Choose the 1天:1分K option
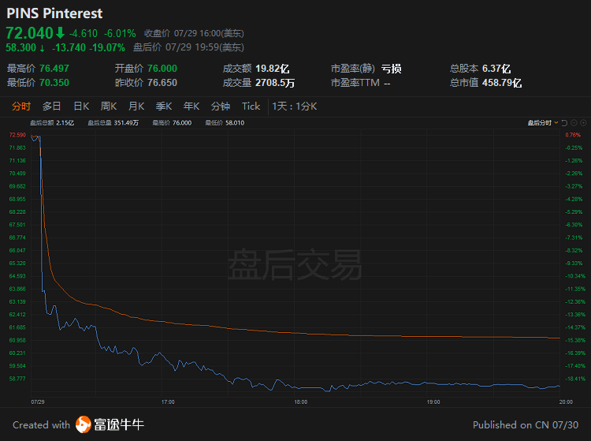 [x=294, y=107]
